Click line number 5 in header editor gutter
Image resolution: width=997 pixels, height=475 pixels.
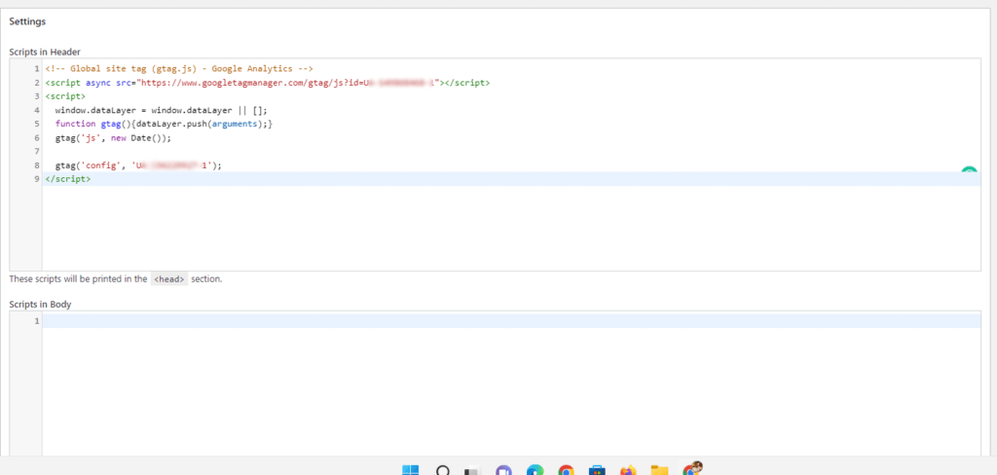coord(37,124)
